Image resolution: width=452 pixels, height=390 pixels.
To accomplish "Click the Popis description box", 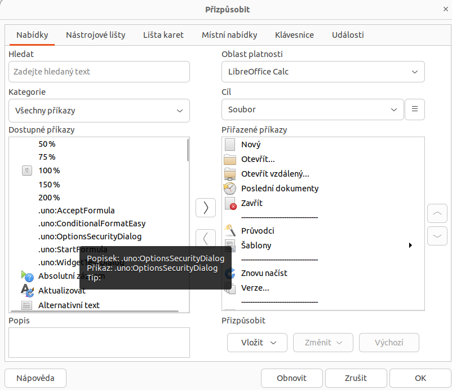I will 99,343.
